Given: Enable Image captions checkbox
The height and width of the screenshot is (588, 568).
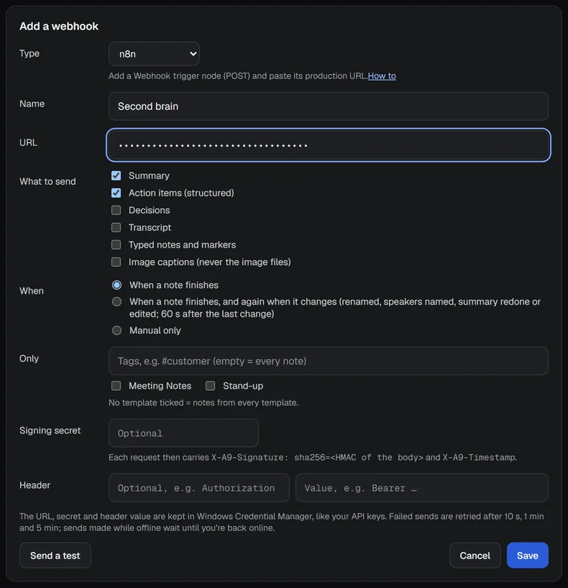Looking at the screenshot, I should 116,262.
